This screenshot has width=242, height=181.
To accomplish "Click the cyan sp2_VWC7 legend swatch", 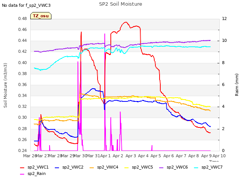I will [x=196, y=167].
